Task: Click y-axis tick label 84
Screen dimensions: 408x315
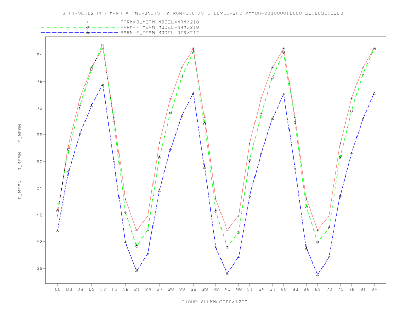Action: point(39,55)
